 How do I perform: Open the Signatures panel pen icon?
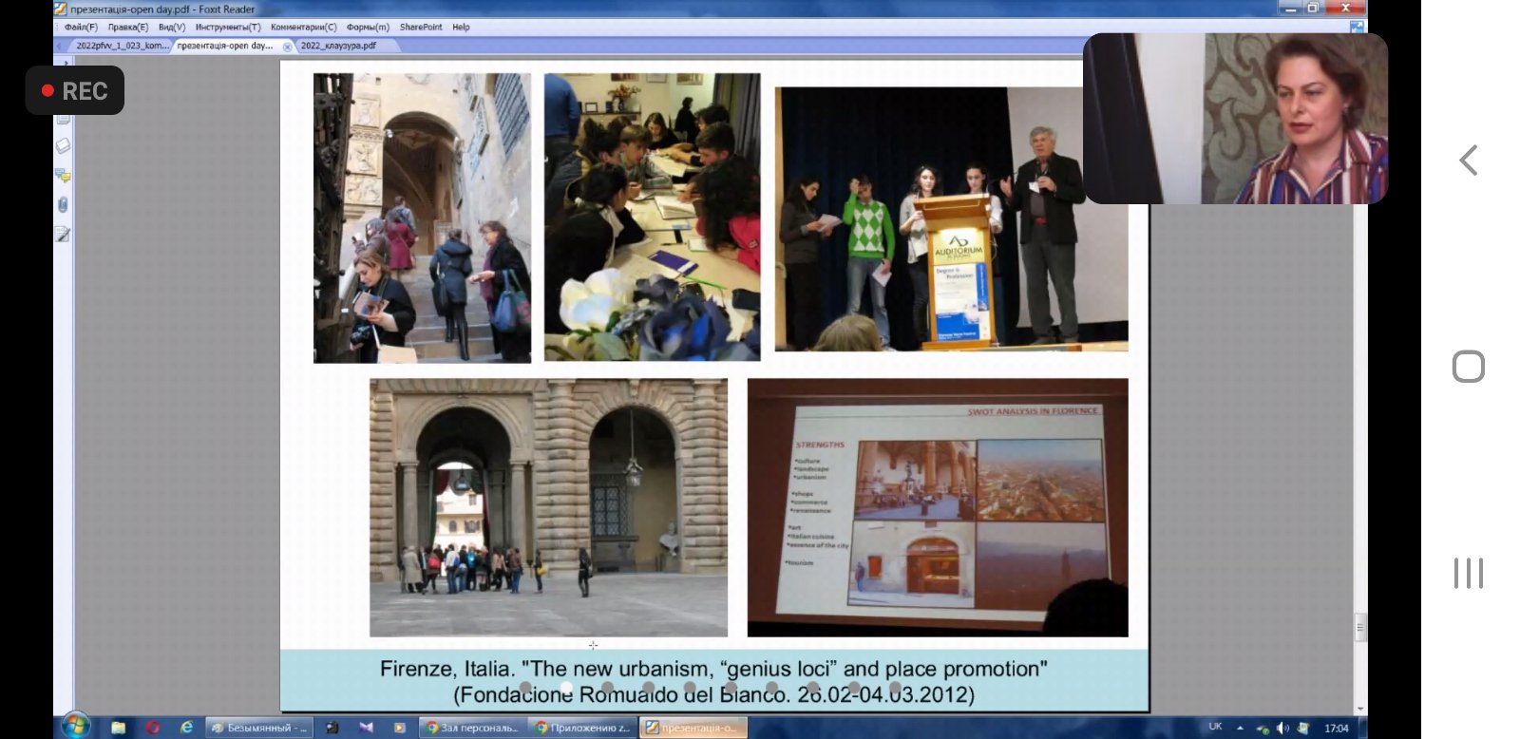(x=63, y=234)
